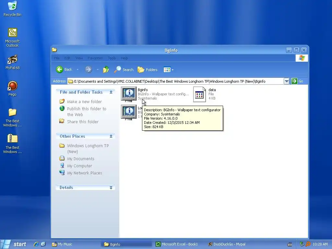Open My Network Places link
The width and height of the screenshot is (332, 249).
(85, 173)
